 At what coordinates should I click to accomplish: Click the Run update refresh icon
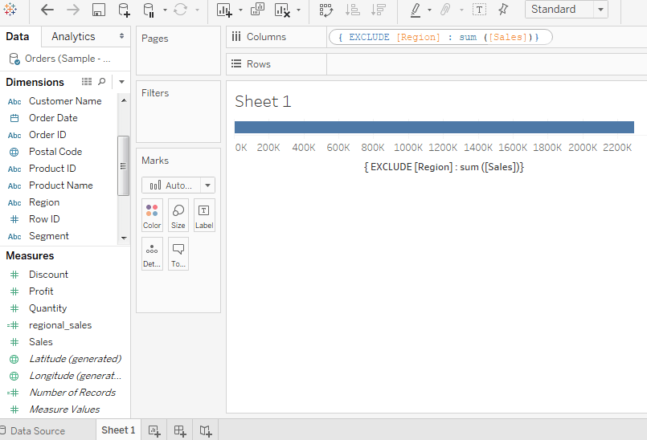coord(180,10)
